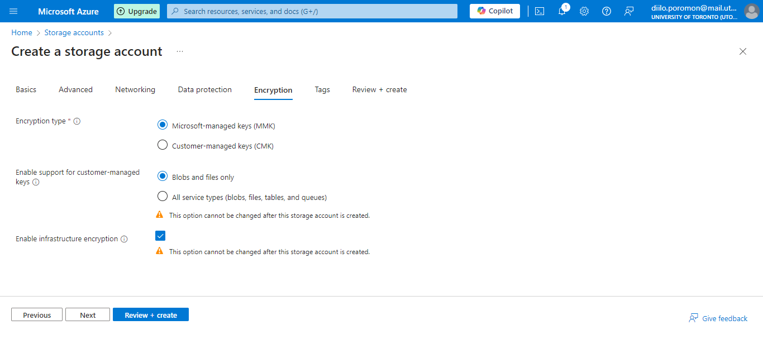Viewport: 763px width, 339px height.
Task: Click the search resources field
Action: tap(312, 11)
